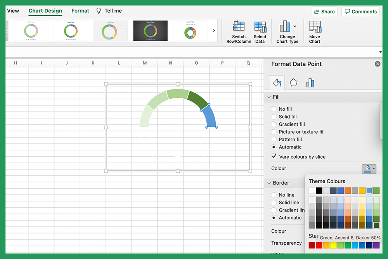The height and width of the screenshot is (259, 388).
Task: Collapse the Fill section
Action: 269,97
